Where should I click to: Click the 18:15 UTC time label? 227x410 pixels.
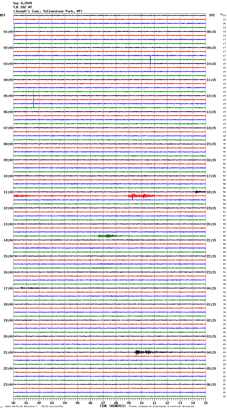coord(211,192)
